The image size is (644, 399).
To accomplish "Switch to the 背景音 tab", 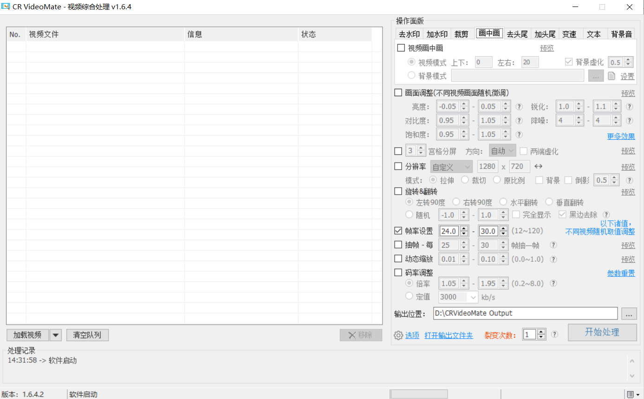I will [x=621, y=34].
